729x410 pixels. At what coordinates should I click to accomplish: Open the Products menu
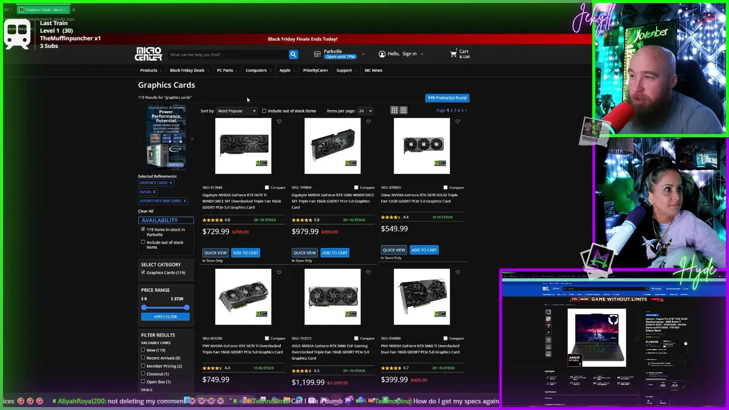[x=149, y=70]
